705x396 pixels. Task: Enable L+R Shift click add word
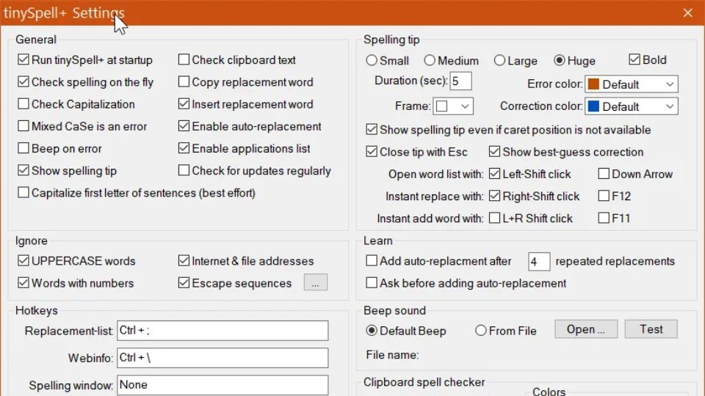pos(494,218)
